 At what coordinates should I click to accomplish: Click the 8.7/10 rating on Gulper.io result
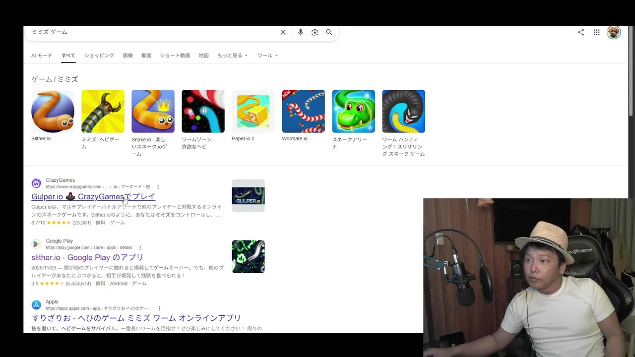(38, 223)
